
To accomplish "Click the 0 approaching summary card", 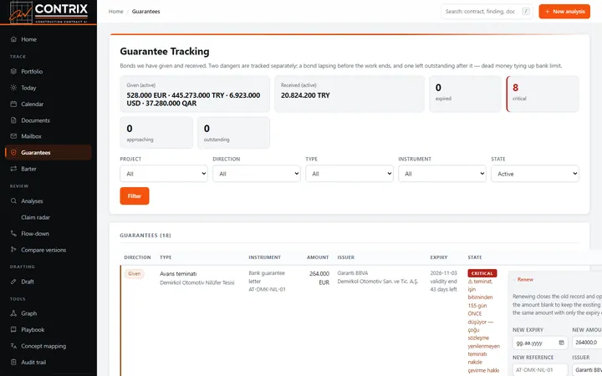I will point(156,133).
